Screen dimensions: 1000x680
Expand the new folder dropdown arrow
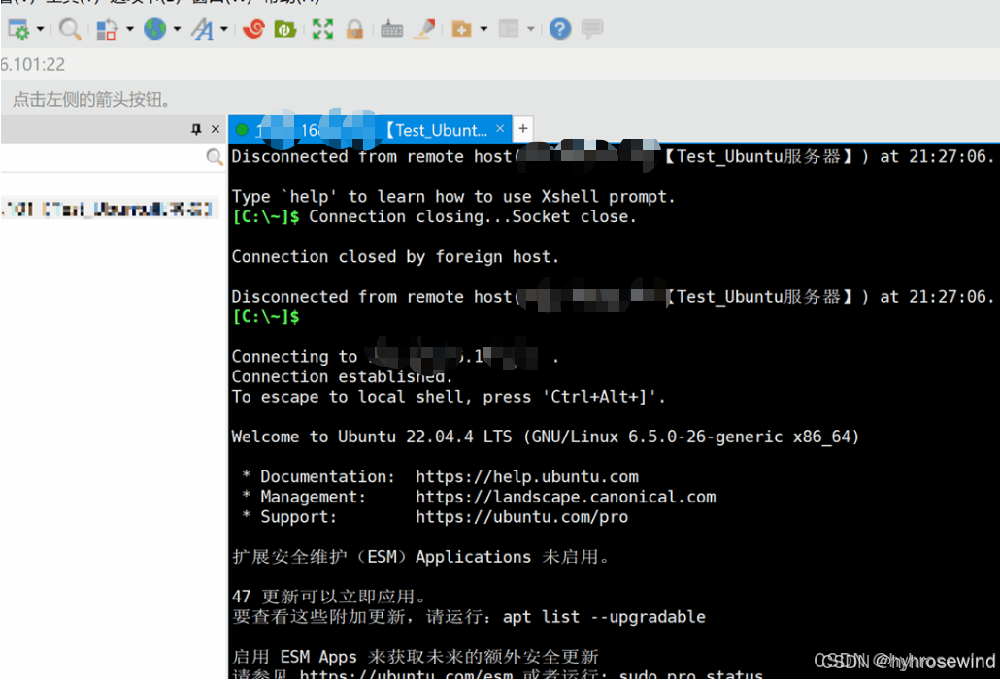483,29
